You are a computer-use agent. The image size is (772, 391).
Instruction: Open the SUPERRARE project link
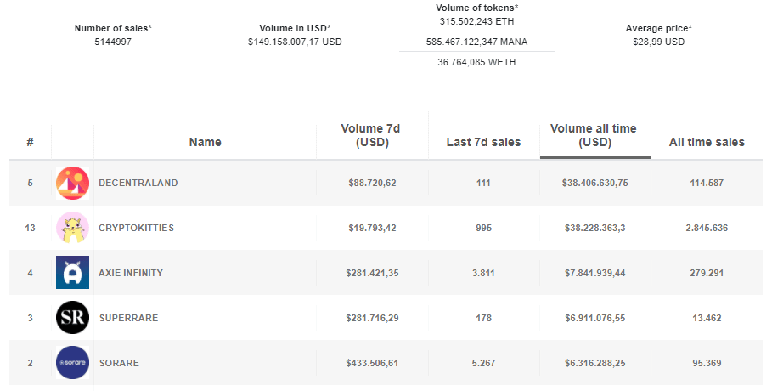click(x=128, y=318)
